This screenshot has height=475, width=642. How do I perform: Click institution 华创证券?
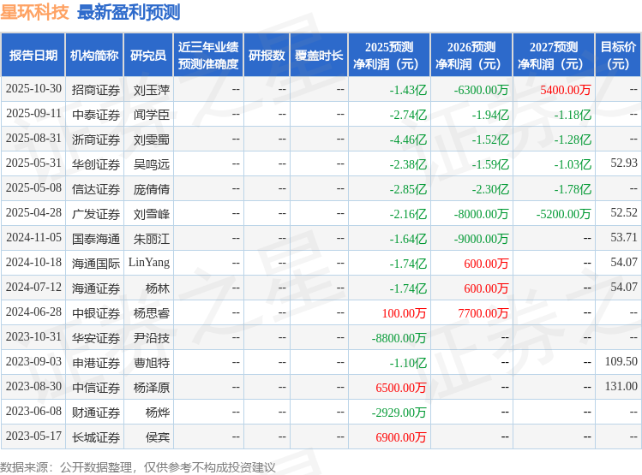(96, 164)
